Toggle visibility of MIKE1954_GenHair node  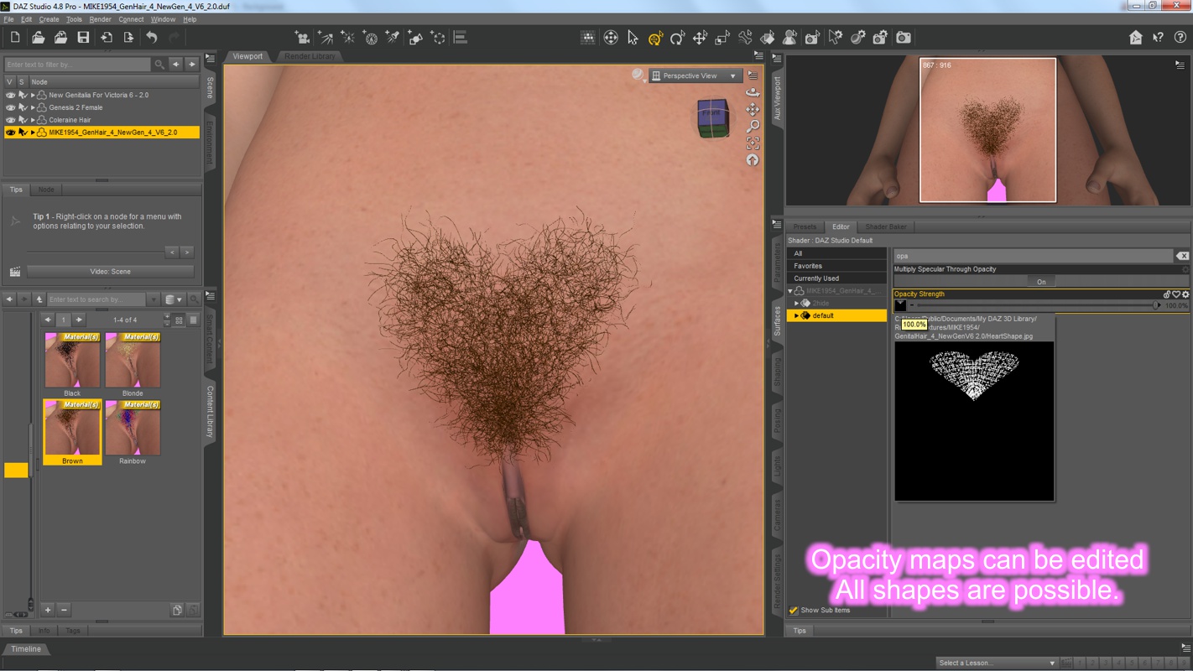(10, 133)
